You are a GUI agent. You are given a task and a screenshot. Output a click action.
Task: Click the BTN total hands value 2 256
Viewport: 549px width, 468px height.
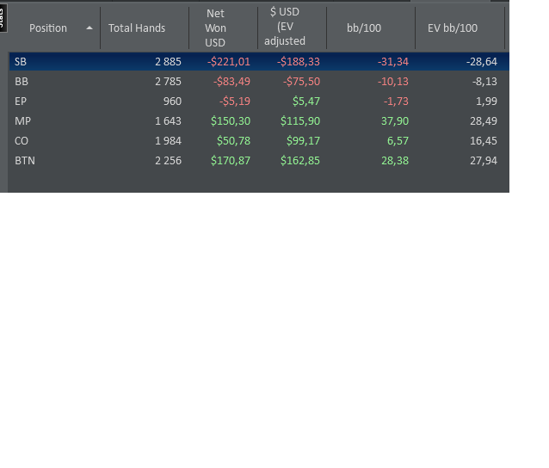point(168,161)
